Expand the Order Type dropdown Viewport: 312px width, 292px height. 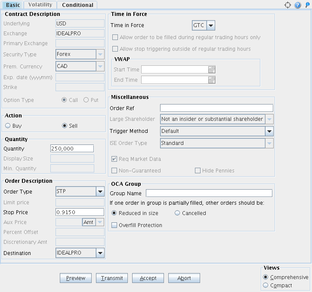point(100,192)
